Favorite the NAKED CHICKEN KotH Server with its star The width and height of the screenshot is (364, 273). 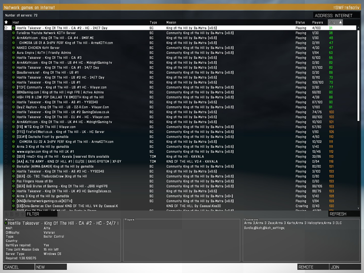pyautogui.click(x=6, y=48)
